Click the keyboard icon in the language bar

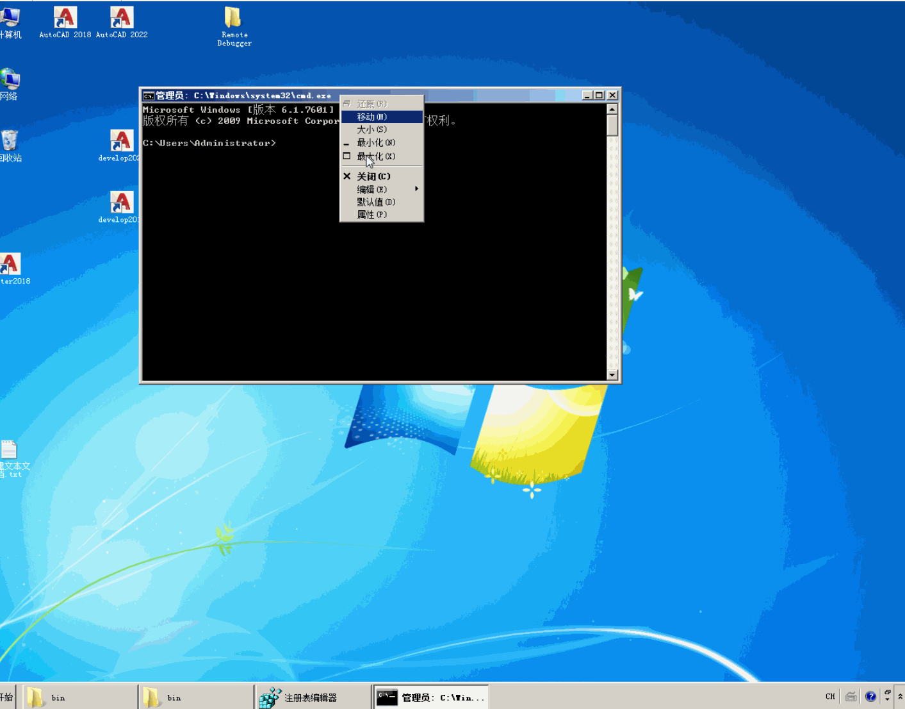[x=851, y=697]
